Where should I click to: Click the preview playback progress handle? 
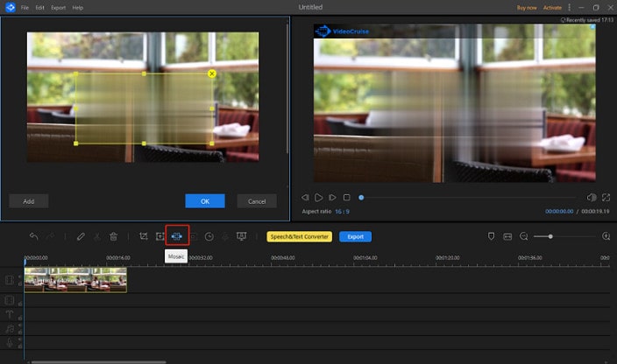pyautogui.click(x=361, y=198)
